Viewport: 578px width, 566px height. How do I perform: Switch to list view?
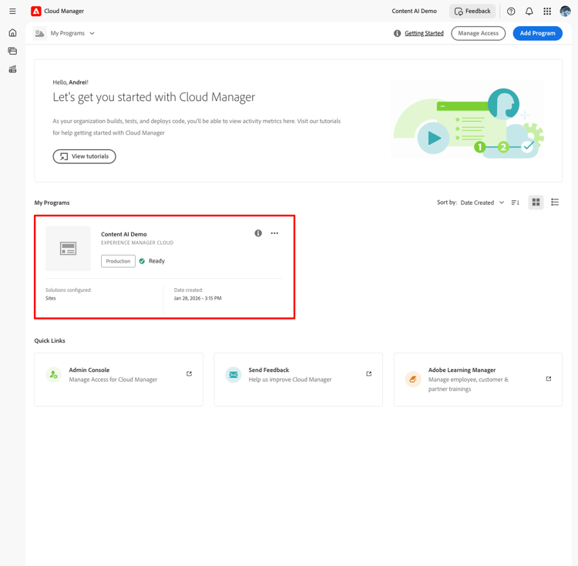pos(555,203)
